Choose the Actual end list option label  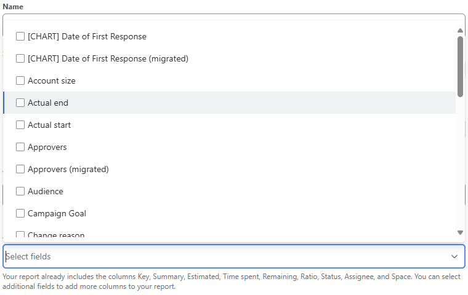pyautogui.click(x=48, y=103)
